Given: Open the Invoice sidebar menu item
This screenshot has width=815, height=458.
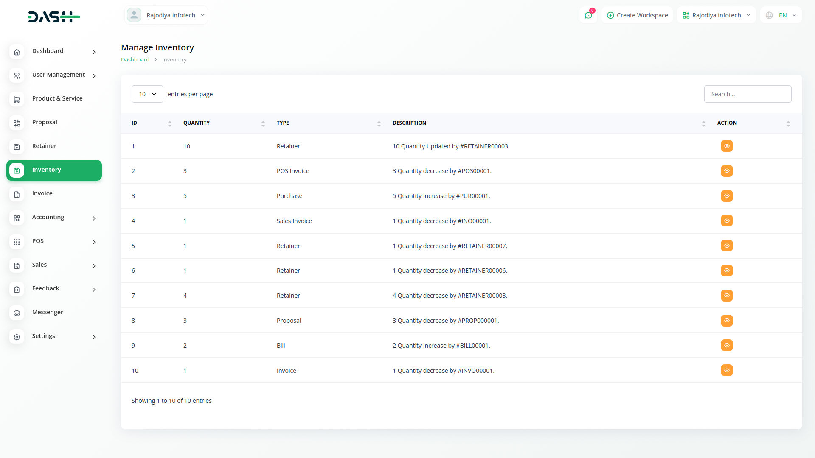Looking at the screenshot, I should click(42, 193).
